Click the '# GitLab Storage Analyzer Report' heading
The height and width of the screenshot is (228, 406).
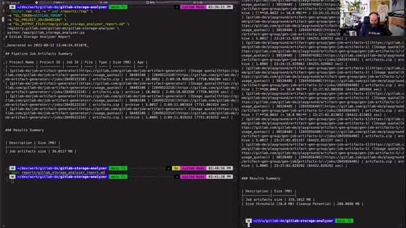tap(38, 37)
